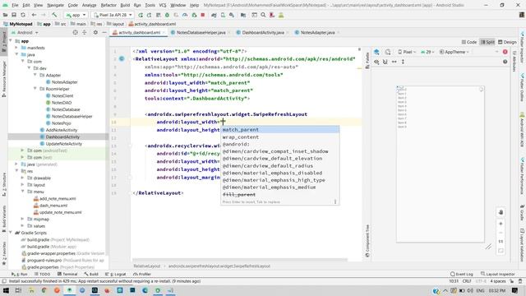The height and width of the screenshot is (296, 526).
Task: Expand the manifests folder
Action: point(16,48)
